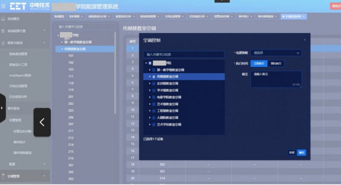Screen dimensions: 341x185
Task: Click the dialog's keyword search field
Action: click(184, 54)
